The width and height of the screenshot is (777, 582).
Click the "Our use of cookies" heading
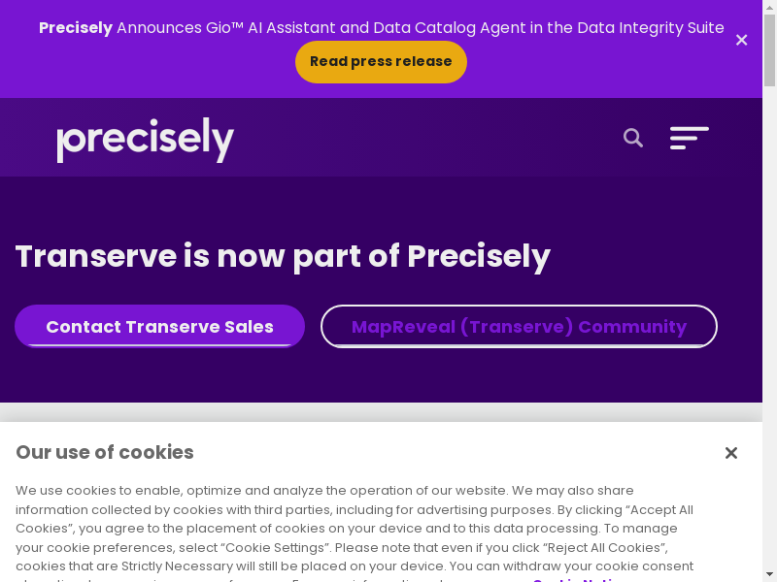pos(105,452)
